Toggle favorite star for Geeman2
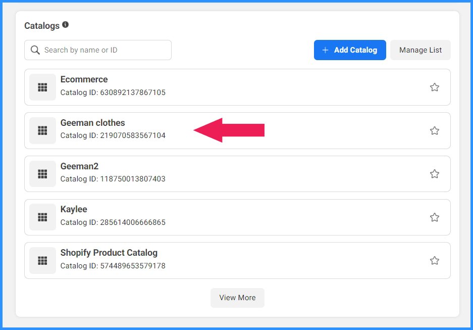Viewport: 473px width, 330px height. 435,174
